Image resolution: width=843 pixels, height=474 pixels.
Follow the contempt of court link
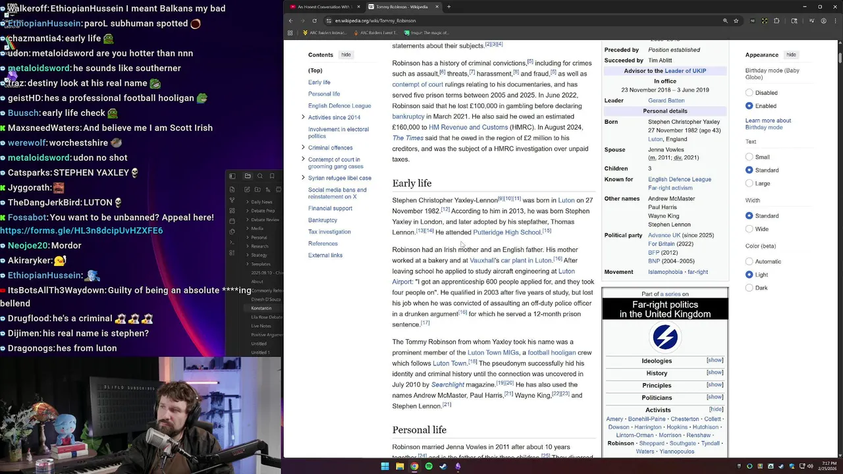418,84
